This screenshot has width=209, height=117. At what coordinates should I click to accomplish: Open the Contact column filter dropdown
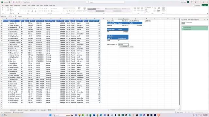tap(20, 21)
